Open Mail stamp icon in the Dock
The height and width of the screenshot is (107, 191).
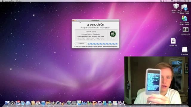point(18,103)
